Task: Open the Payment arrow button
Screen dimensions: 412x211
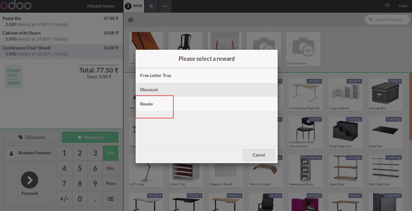Action: (x=30, y=180)
